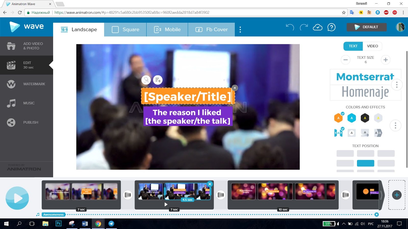Screen dimensions: 408x229
Task: Select My conference insights scene thumbnail
Action: tap(243, 191)
